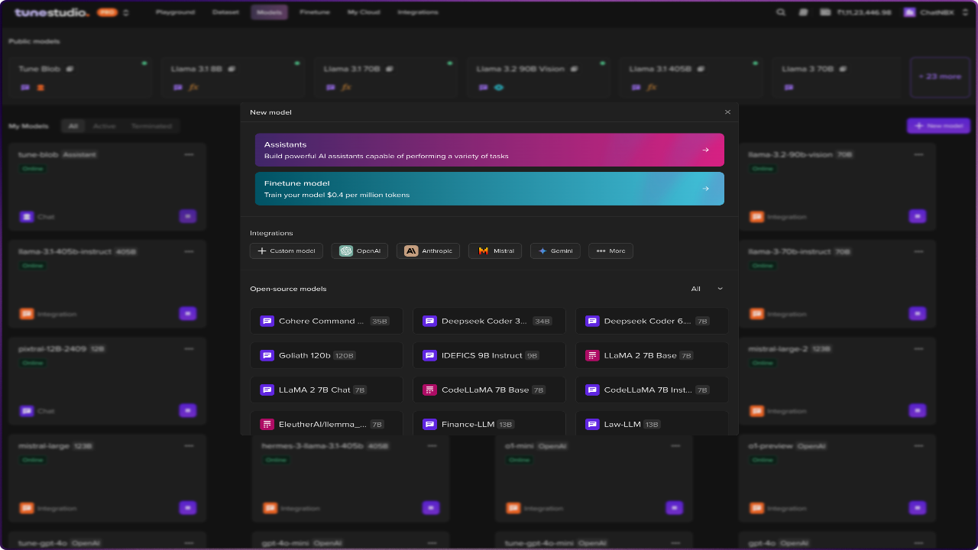Screen dimensions: 978x550
Task: Click the +23 more public models button
Action: (940, 76)
